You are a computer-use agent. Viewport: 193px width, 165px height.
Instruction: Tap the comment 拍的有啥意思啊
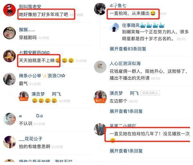(x=34, y=146)
